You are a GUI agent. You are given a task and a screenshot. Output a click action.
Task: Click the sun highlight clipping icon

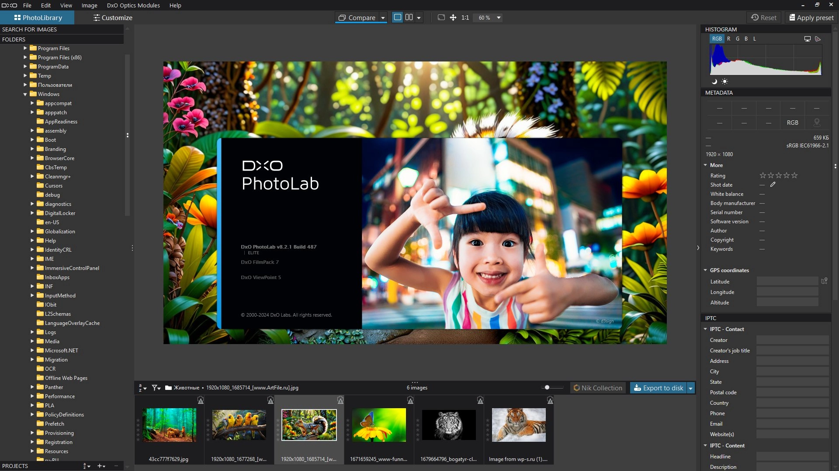coord(725,82)
